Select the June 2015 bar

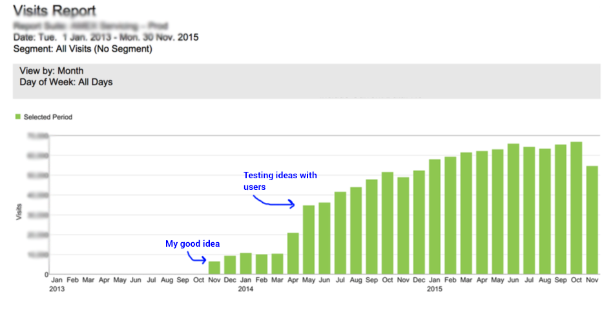[514, 209]
